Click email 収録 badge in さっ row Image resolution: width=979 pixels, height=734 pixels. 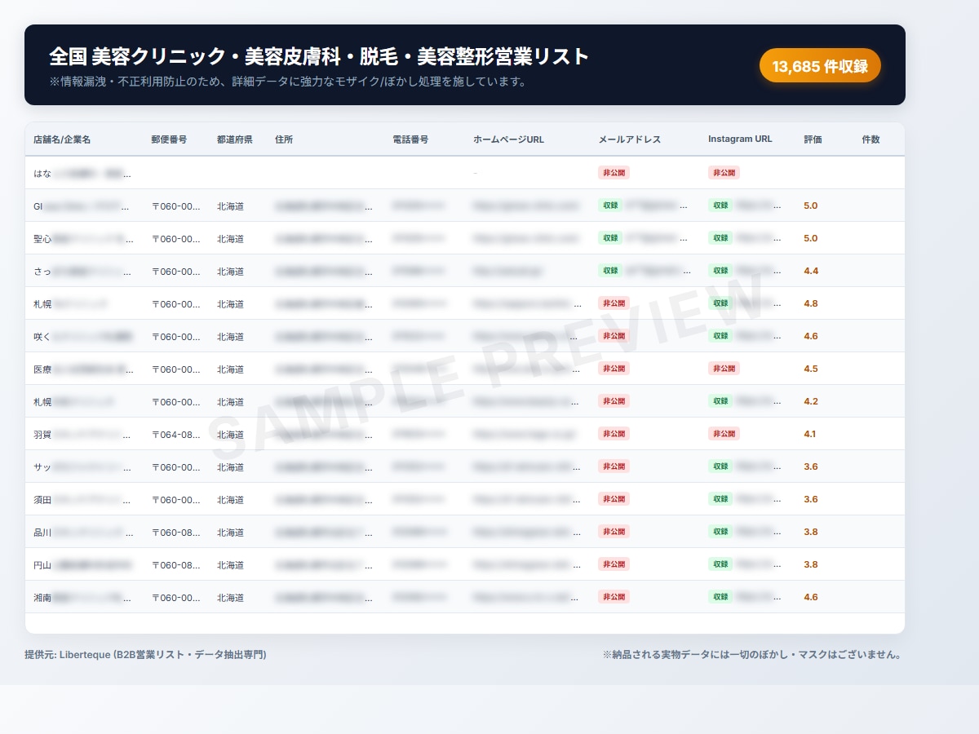click(610, 271)
